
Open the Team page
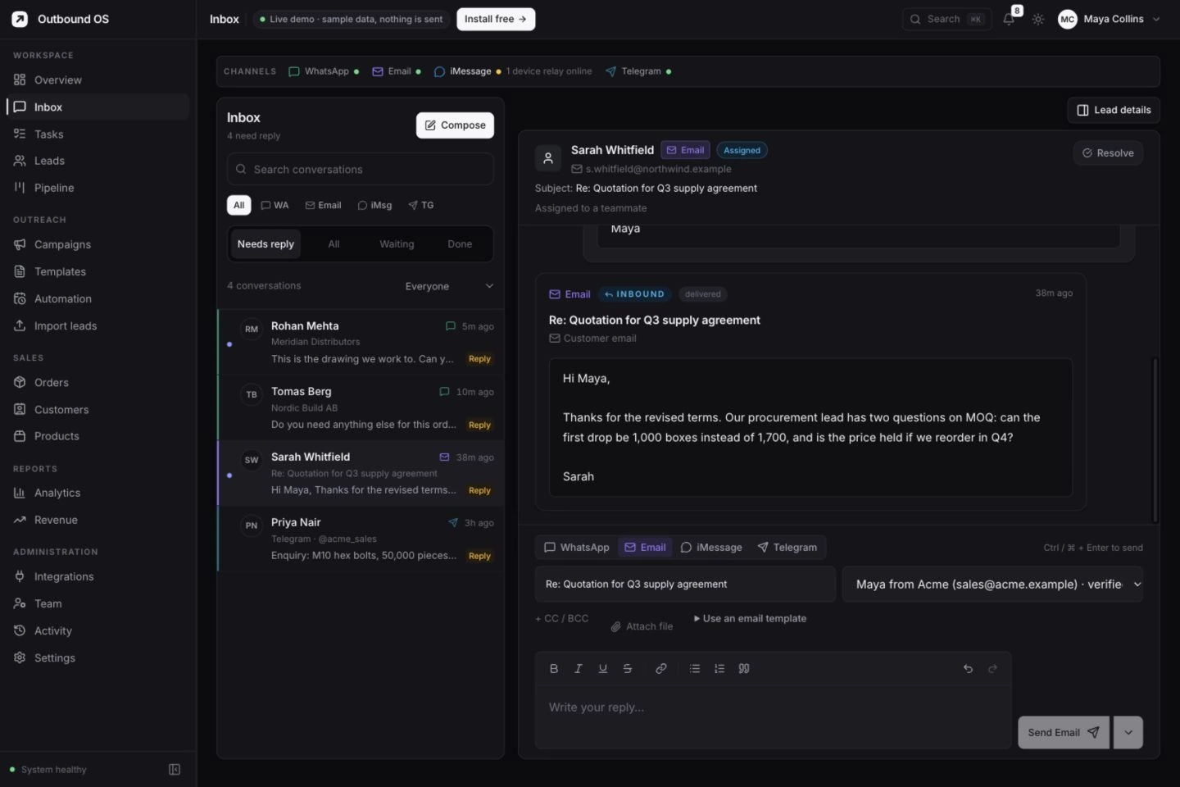pos(98,603)
